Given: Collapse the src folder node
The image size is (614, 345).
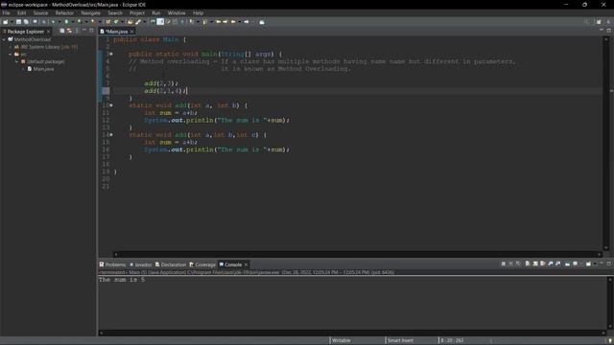Looking at the screenshot, I should click(11, 55).
